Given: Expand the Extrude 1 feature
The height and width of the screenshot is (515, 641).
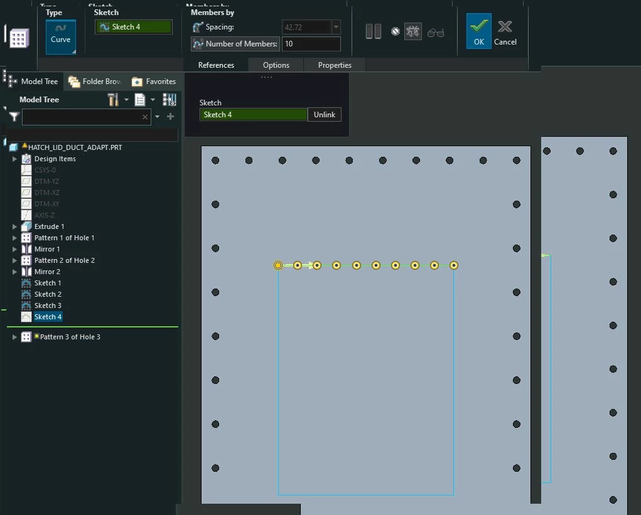Looking at the screenshot, I should (x=14, y=226).
